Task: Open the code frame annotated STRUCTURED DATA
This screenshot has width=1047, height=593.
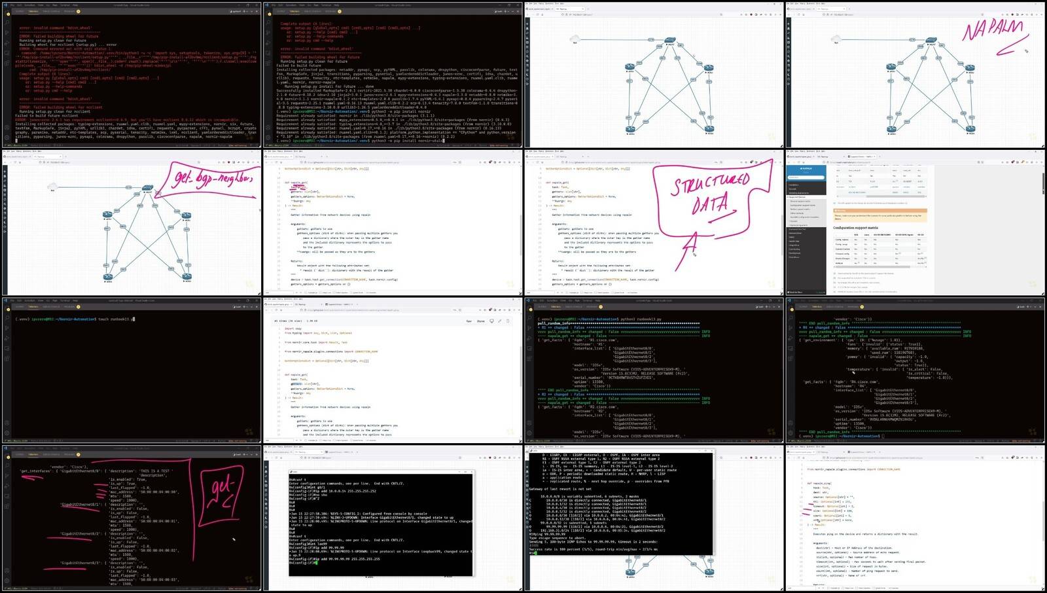Action: click(654, 223)
